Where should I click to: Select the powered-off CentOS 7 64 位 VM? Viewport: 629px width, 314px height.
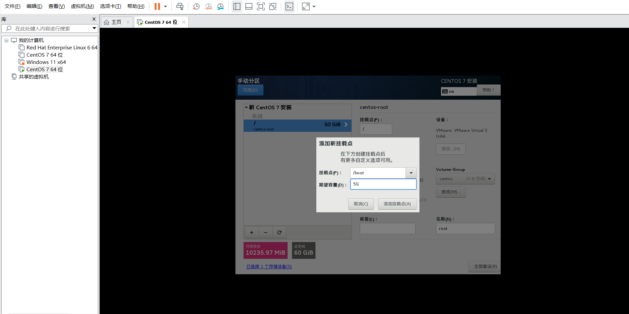(41, 55)
